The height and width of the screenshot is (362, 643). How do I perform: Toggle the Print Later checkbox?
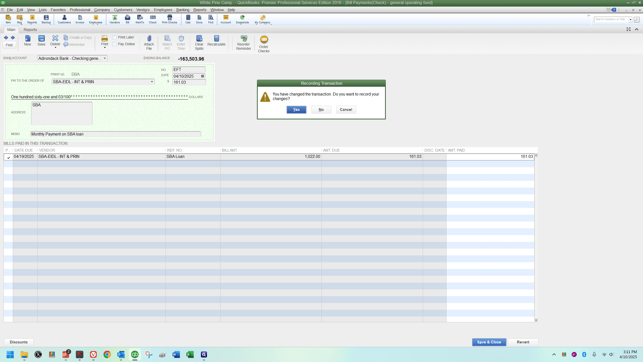[115, 37]
